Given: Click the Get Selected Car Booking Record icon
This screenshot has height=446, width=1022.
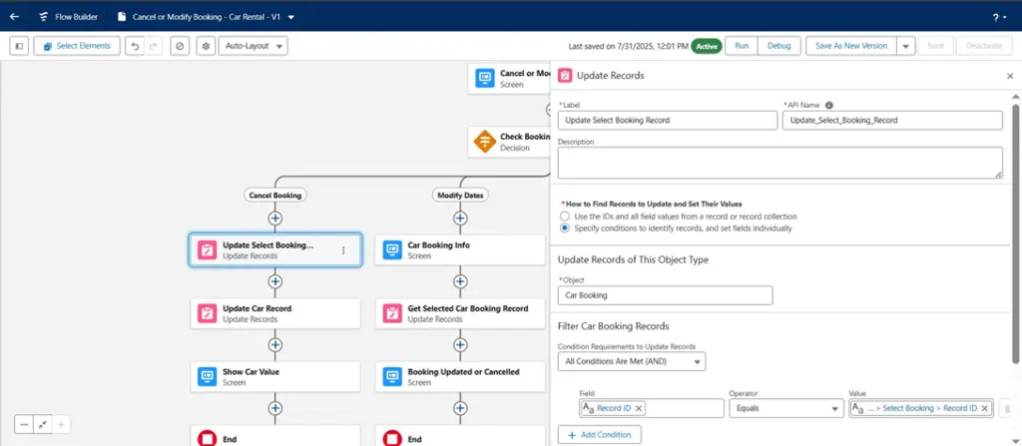Looking at the screenshot, I should pyautogui.click(x=391, y=313).
